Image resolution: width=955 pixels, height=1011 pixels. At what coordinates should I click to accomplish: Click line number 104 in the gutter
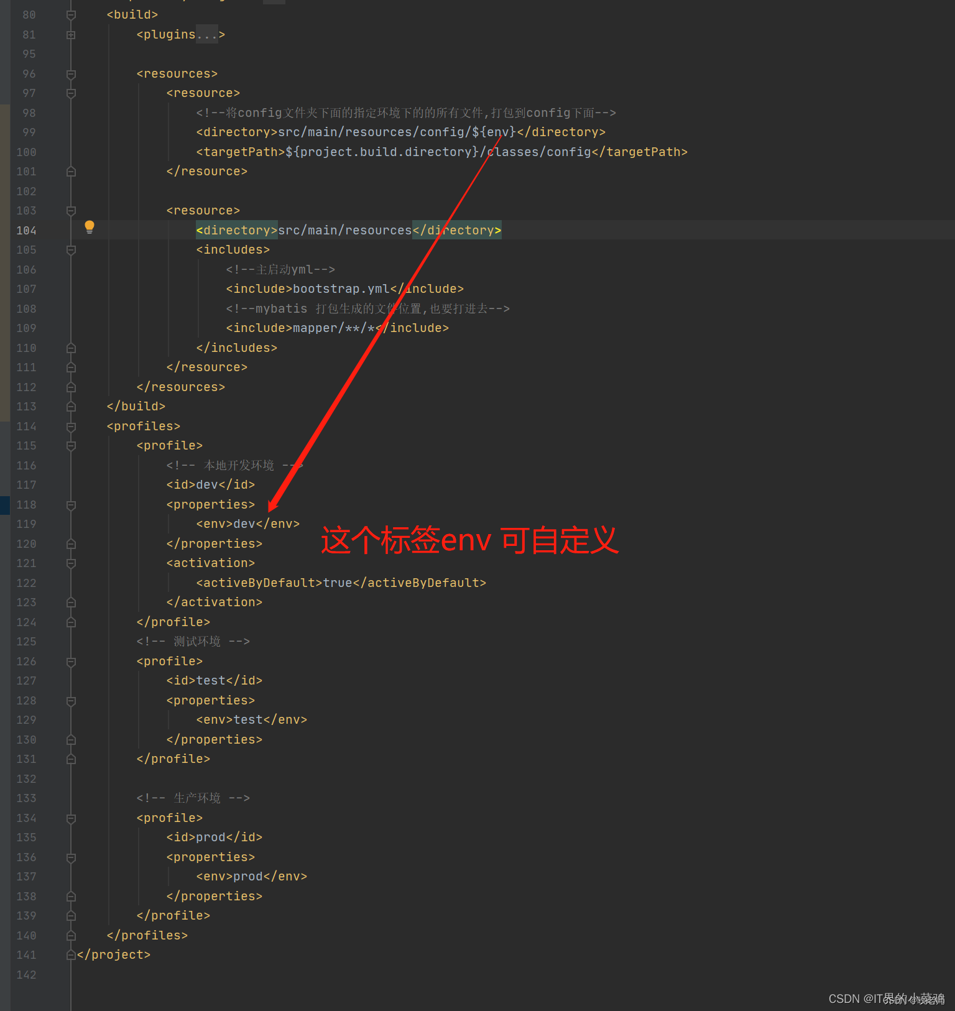(x=26, y=231)
